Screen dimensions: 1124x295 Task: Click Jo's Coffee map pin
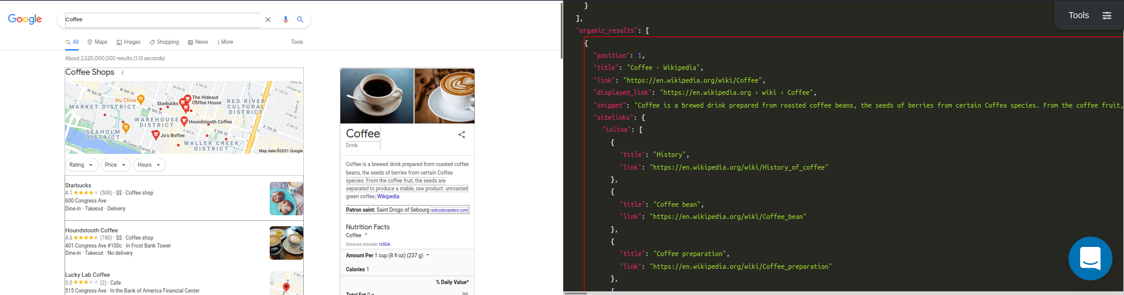155,135
